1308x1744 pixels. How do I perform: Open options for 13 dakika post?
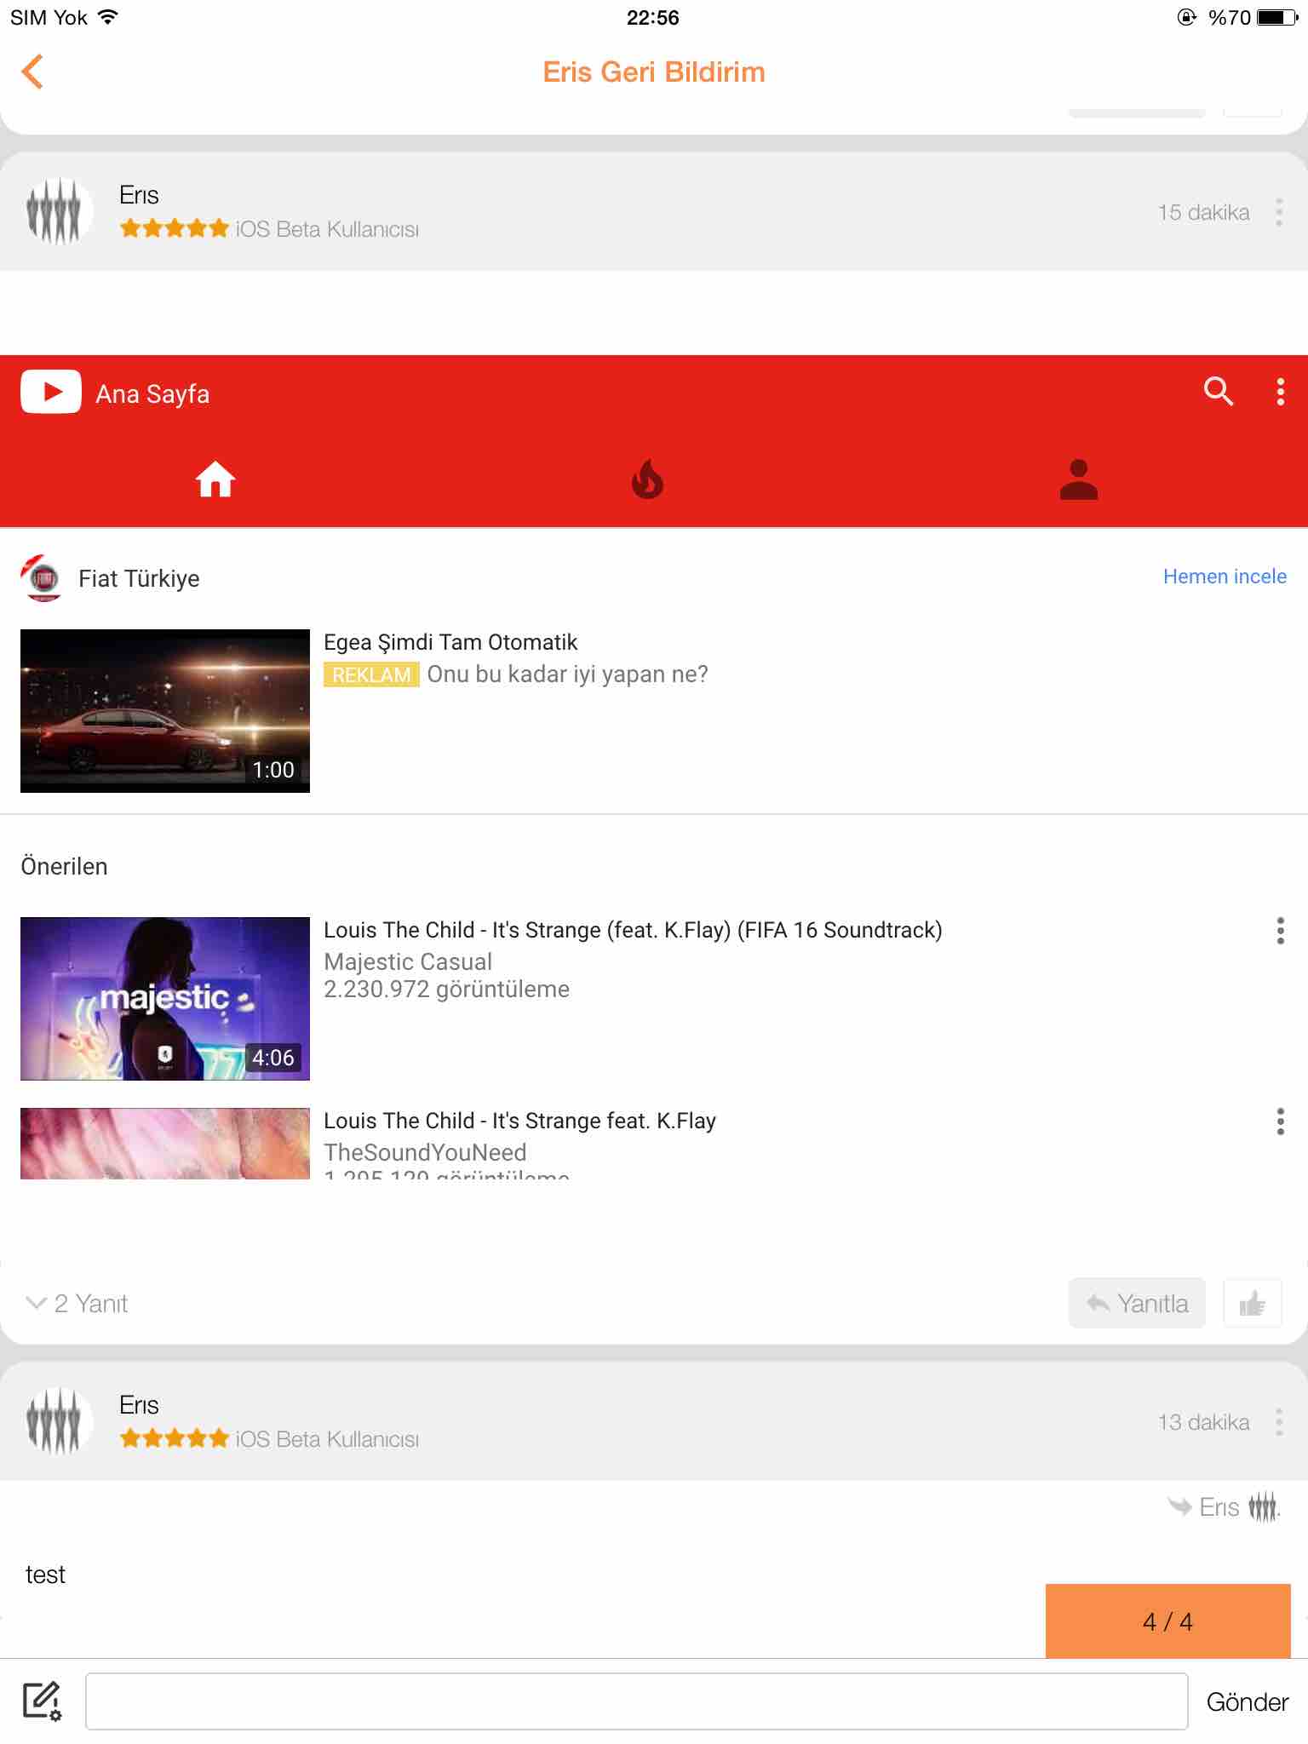pyautogui.click(x=1279, y=1422)
